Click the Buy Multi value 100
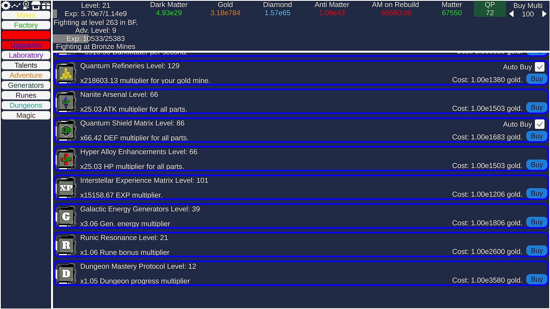Image resolution: width=550 pixels, height=309 pixels. click(x=528, y=14)
